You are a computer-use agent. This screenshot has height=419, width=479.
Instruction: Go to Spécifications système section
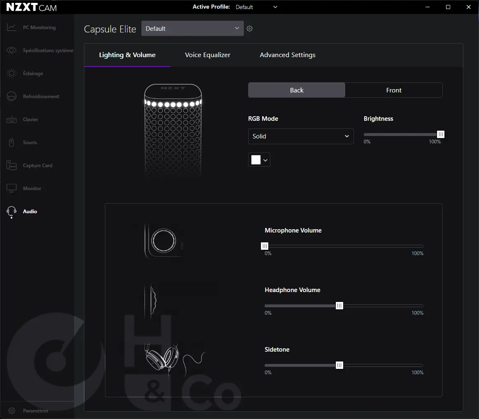point(48,50)
